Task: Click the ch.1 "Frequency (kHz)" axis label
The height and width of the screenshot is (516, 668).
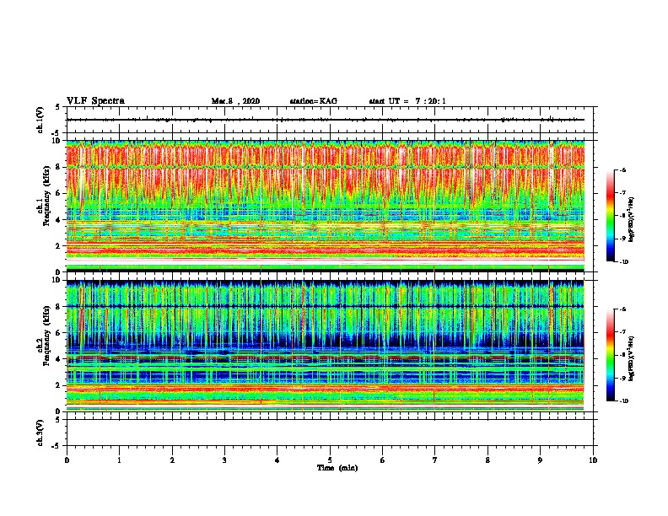Action: [47, 196]
